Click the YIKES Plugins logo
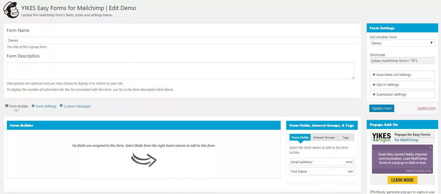This screenshot has height=194, width=441. pyautogui.click(x=382, y=137)
